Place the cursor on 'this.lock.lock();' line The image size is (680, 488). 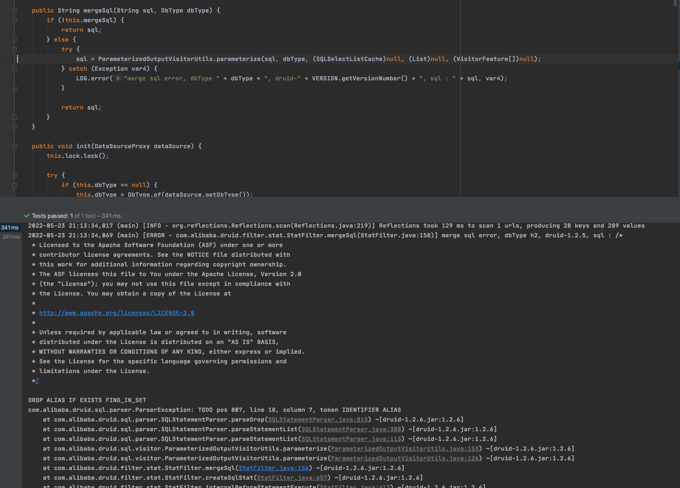[78, 156]
